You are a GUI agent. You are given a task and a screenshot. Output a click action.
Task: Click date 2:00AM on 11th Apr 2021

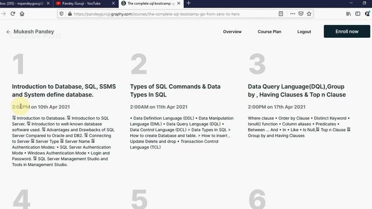coord(159,107)
